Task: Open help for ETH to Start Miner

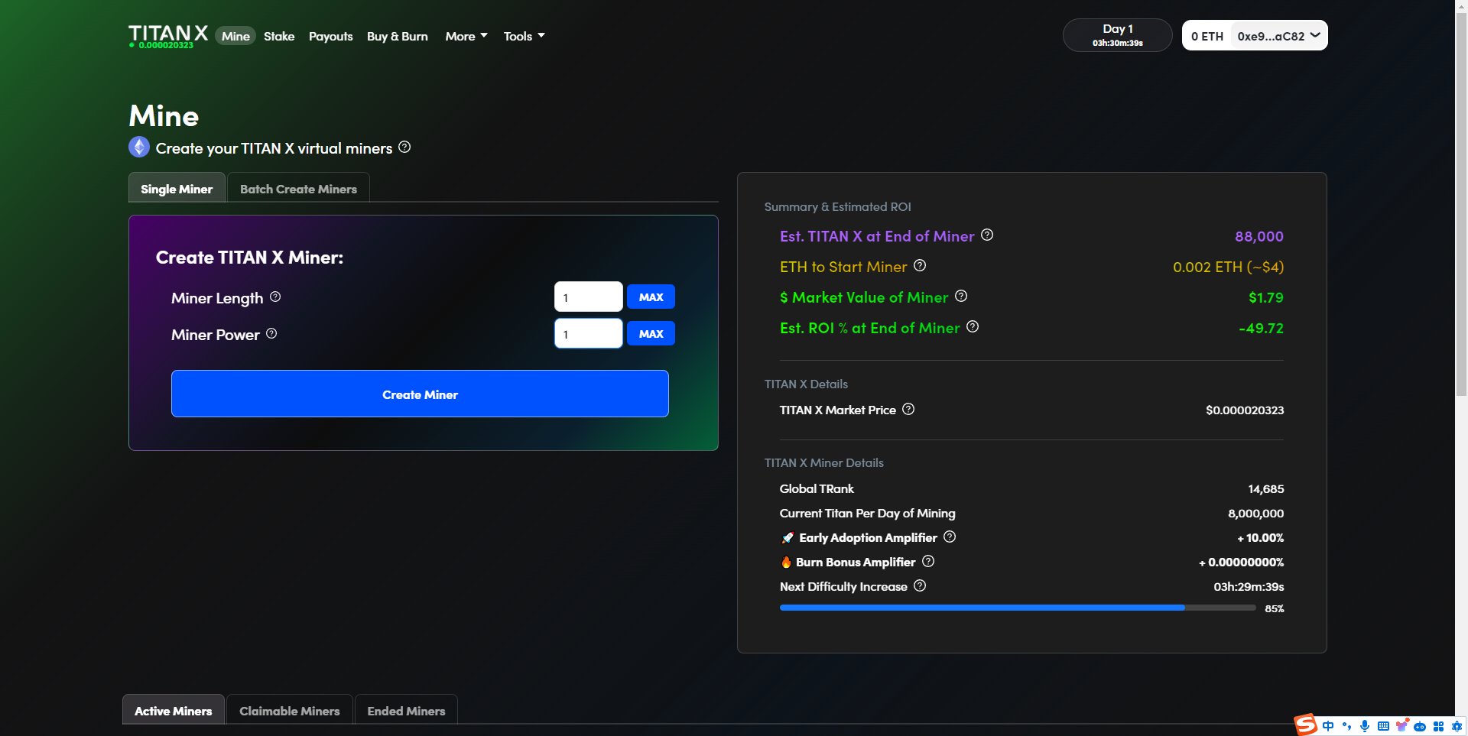Action: pos(920,265)
